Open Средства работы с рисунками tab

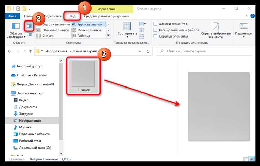106,16
